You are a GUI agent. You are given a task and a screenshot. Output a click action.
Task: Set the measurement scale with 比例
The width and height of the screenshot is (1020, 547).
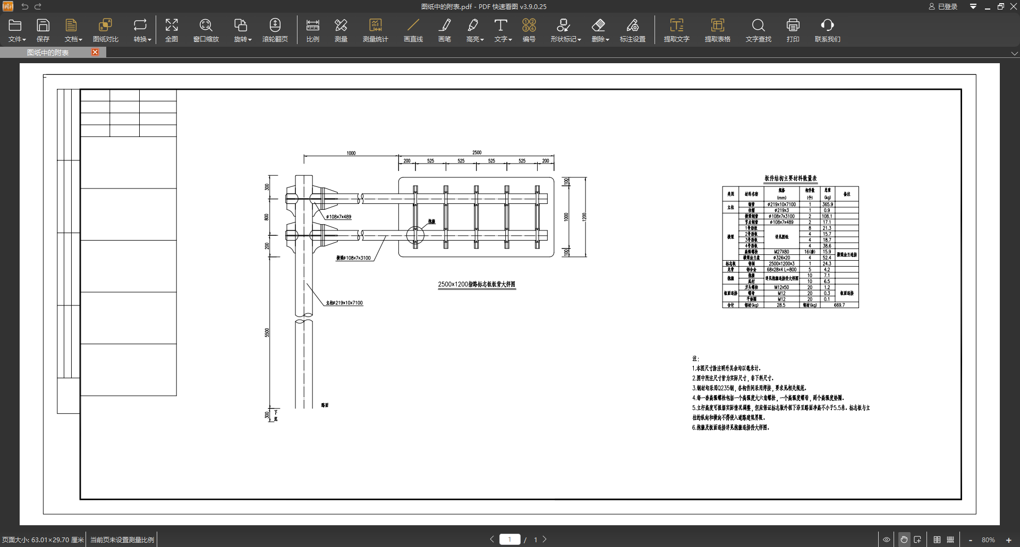pyautogui.click(x=313, y=30)
